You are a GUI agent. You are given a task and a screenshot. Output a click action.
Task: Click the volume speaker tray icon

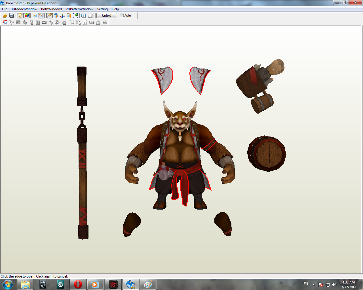[334, 285]
